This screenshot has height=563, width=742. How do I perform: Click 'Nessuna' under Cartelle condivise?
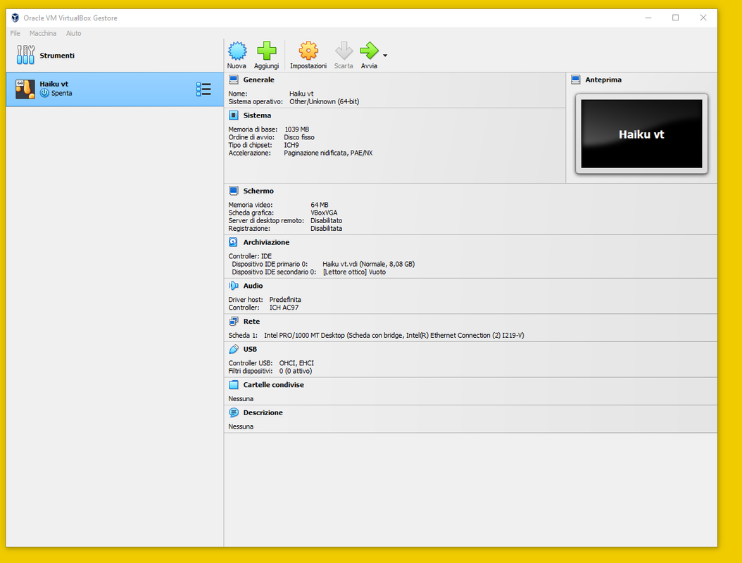click(x=241, y=399)
